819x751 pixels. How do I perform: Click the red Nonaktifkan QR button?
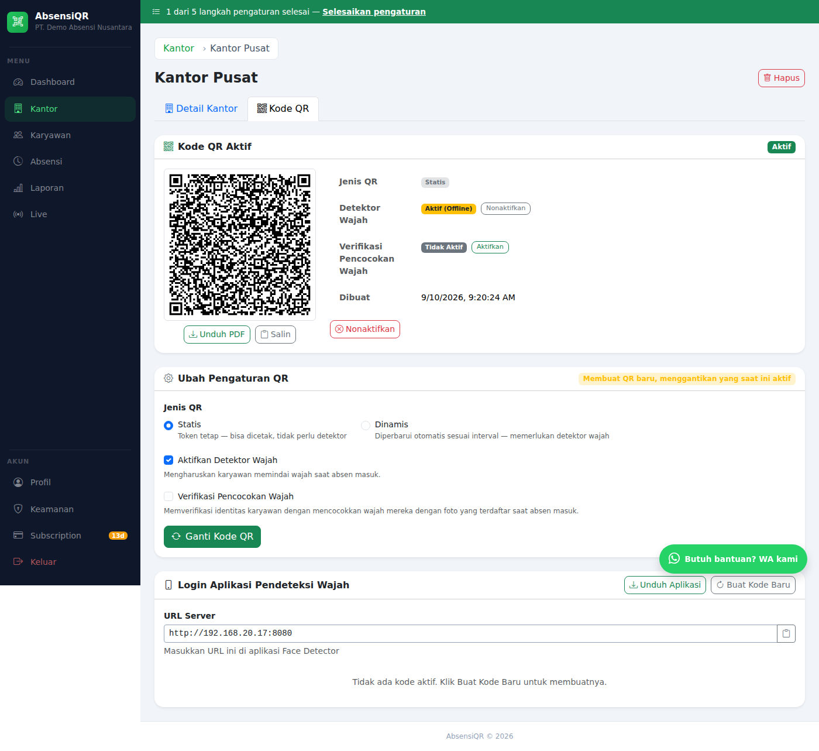pyautogui.click(x=365, y=329)
